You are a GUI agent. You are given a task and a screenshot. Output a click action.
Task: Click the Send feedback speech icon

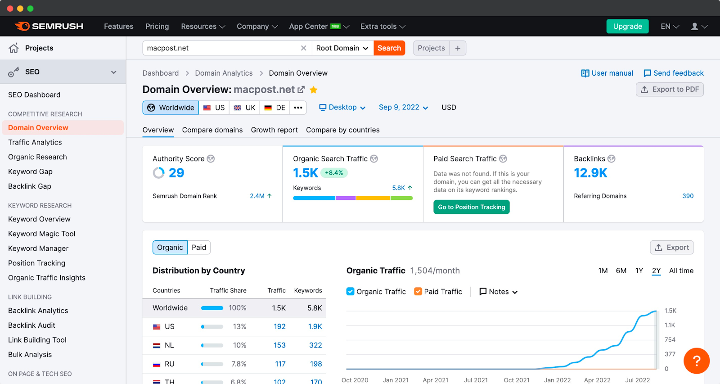pyautogui.click(x=648, y=73)
